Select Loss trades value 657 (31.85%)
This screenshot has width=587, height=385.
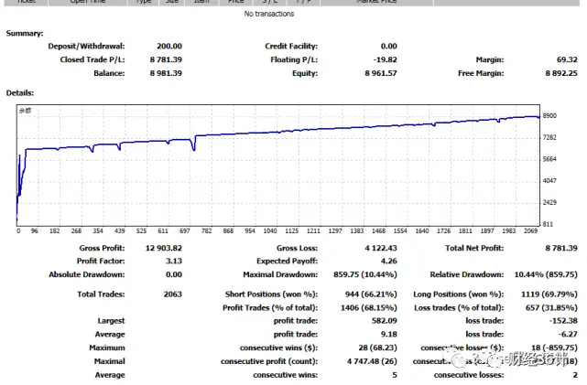(551, 308)
